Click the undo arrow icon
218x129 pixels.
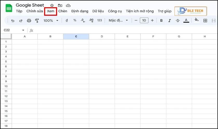click(x=13, y=20)
